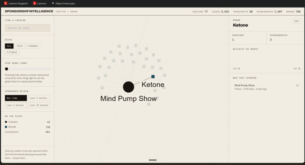
Task: Click the Creators count 62
Action: coord(49,122)
